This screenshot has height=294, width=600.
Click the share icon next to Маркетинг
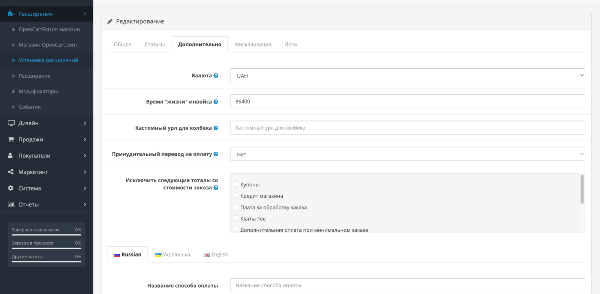point(11,172)
